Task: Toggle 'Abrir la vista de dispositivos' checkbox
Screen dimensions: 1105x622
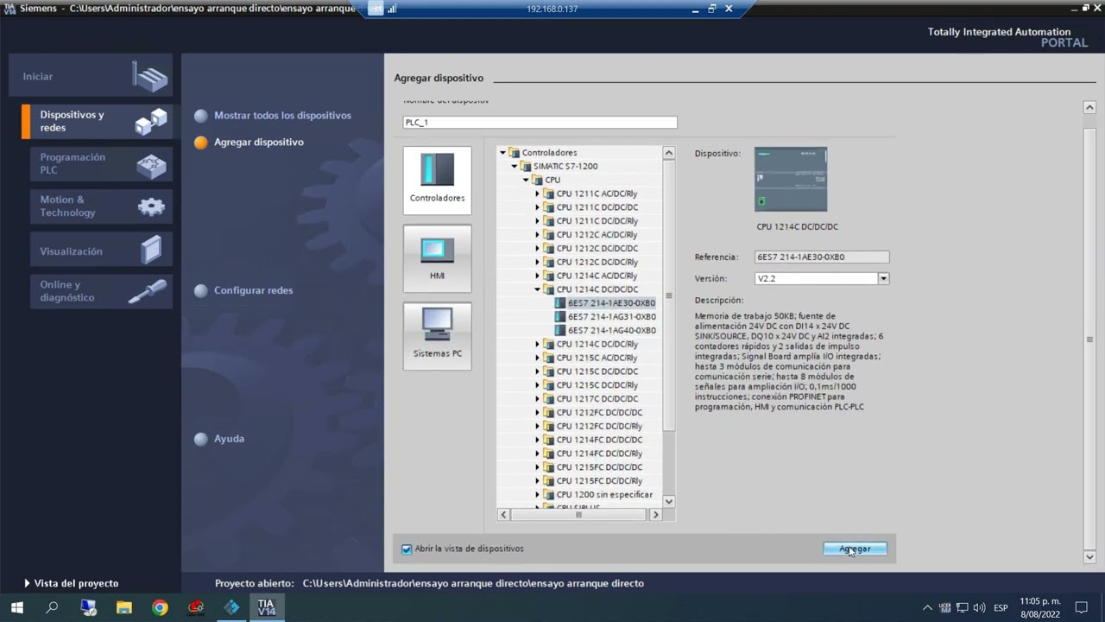Action: (407, 549)
